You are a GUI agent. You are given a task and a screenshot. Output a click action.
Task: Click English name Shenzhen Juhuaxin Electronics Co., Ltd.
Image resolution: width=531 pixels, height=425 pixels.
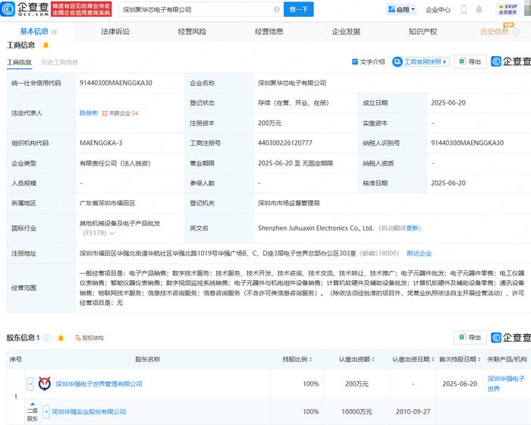coord(316,228)
